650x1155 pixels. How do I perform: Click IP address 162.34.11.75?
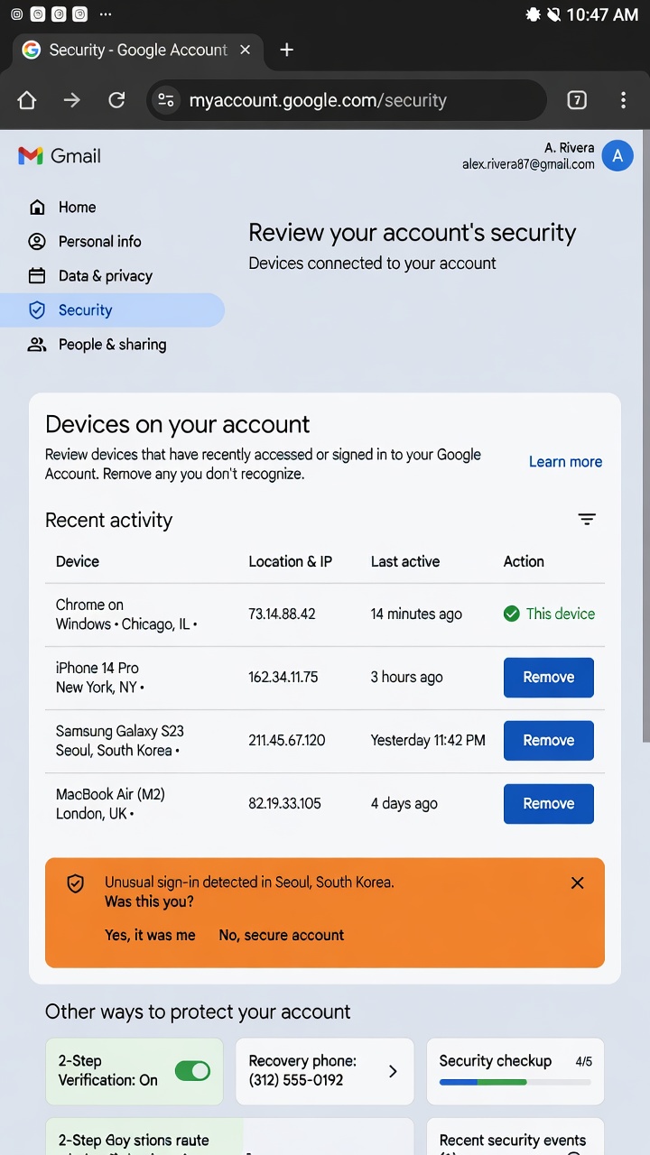click(283, 678)
